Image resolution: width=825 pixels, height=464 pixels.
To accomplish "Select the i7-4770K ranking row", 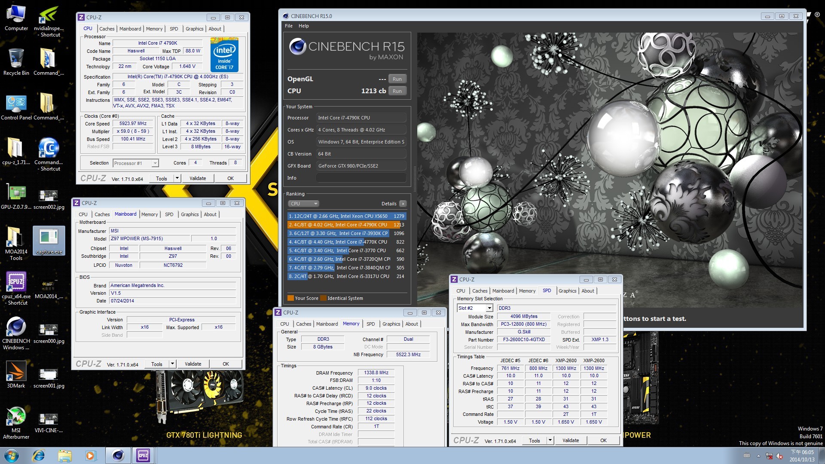I will (346, 242).
